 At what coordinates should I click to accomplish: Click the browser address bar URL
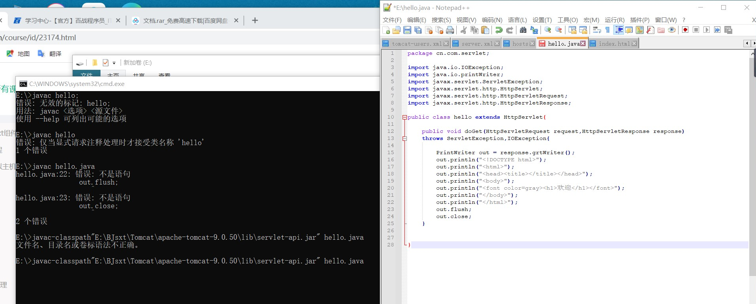tap(38, 37)
